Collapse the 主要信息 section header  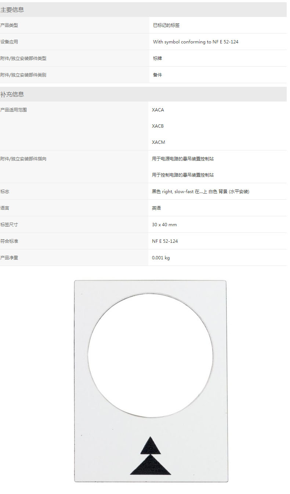click(12, 10)
